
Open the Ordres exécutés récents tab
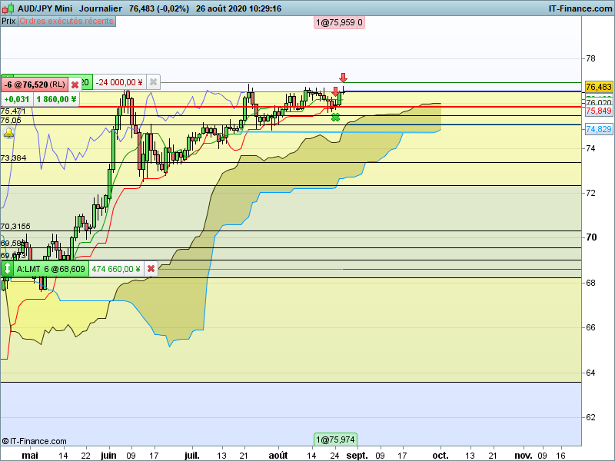(x=66, y=22)
